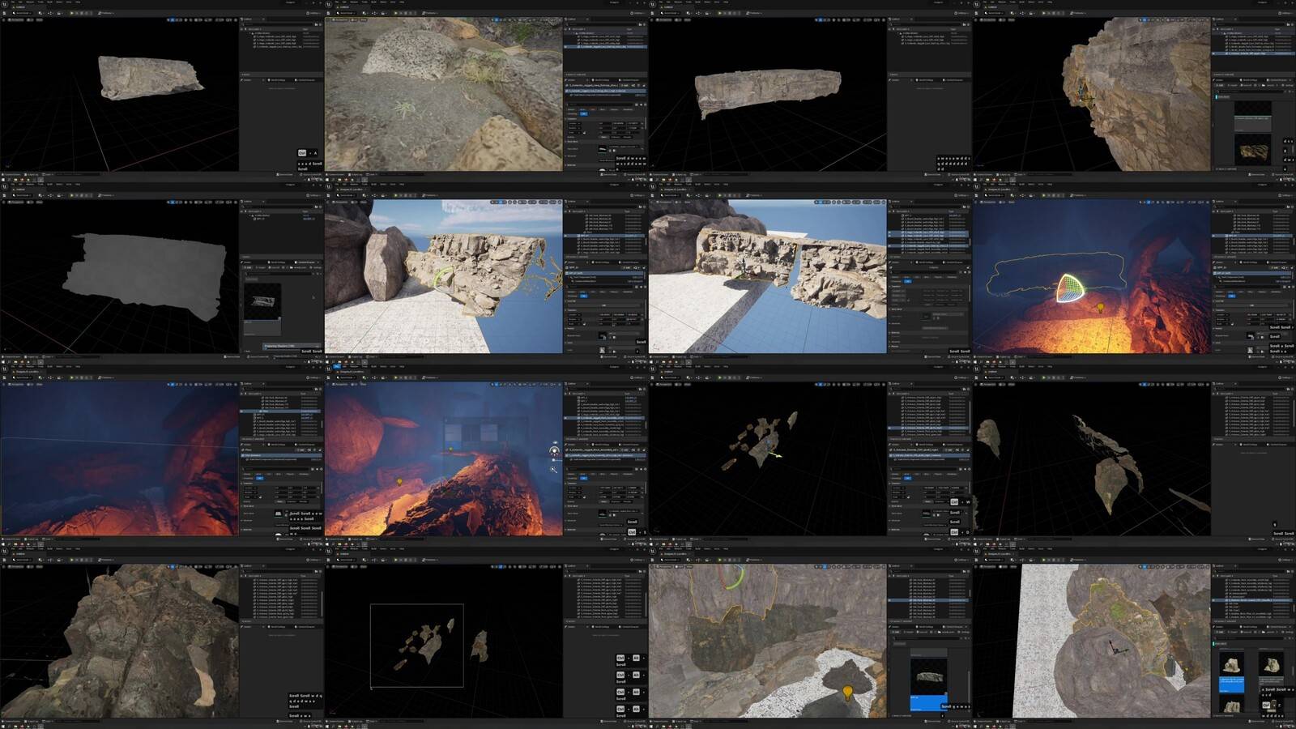Click Output Log below white-floor top-down map viewport
1296x729 pixels.
[1003, 721]
